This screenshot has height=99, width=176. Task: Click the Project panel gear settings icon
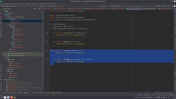(x=40, y=9)
